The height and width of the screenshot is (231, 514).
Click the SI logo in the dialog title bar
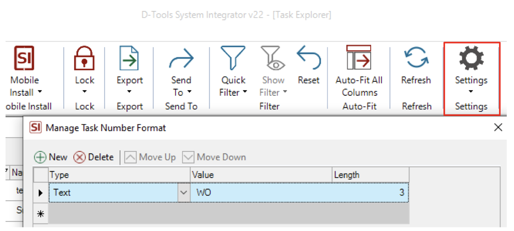(x=36, y=128)
